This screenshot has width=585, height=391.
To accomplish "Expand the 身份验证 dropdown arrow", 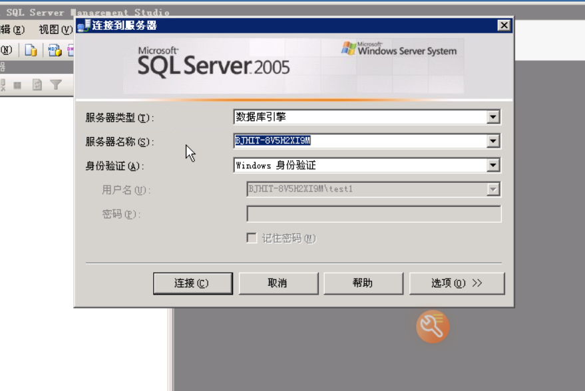I will (x=493, y=165).
